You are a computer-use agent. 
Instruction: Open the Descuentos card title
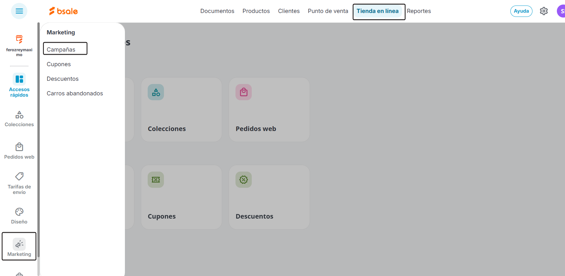[x=254, y=216]
